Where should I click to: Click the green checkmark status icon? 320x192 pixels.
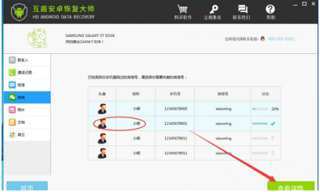click(272, 123)
